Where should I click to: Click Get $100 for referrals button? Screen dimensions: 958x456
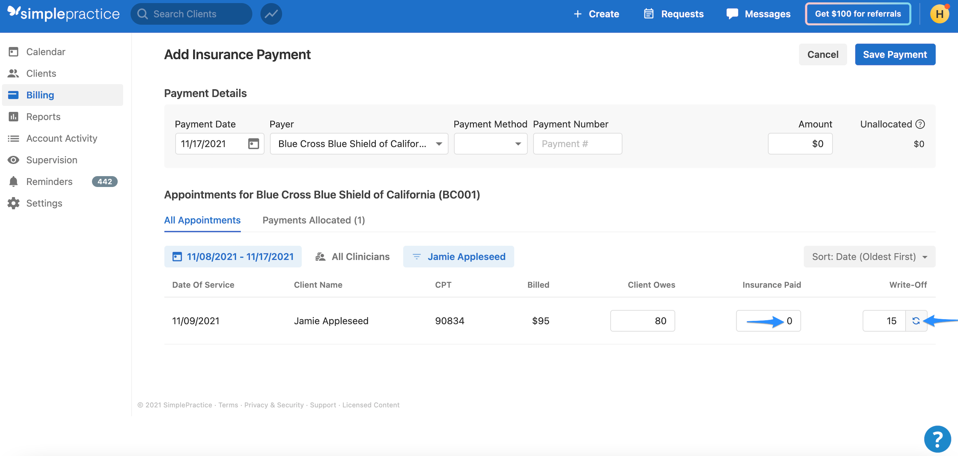coord(857,14)
